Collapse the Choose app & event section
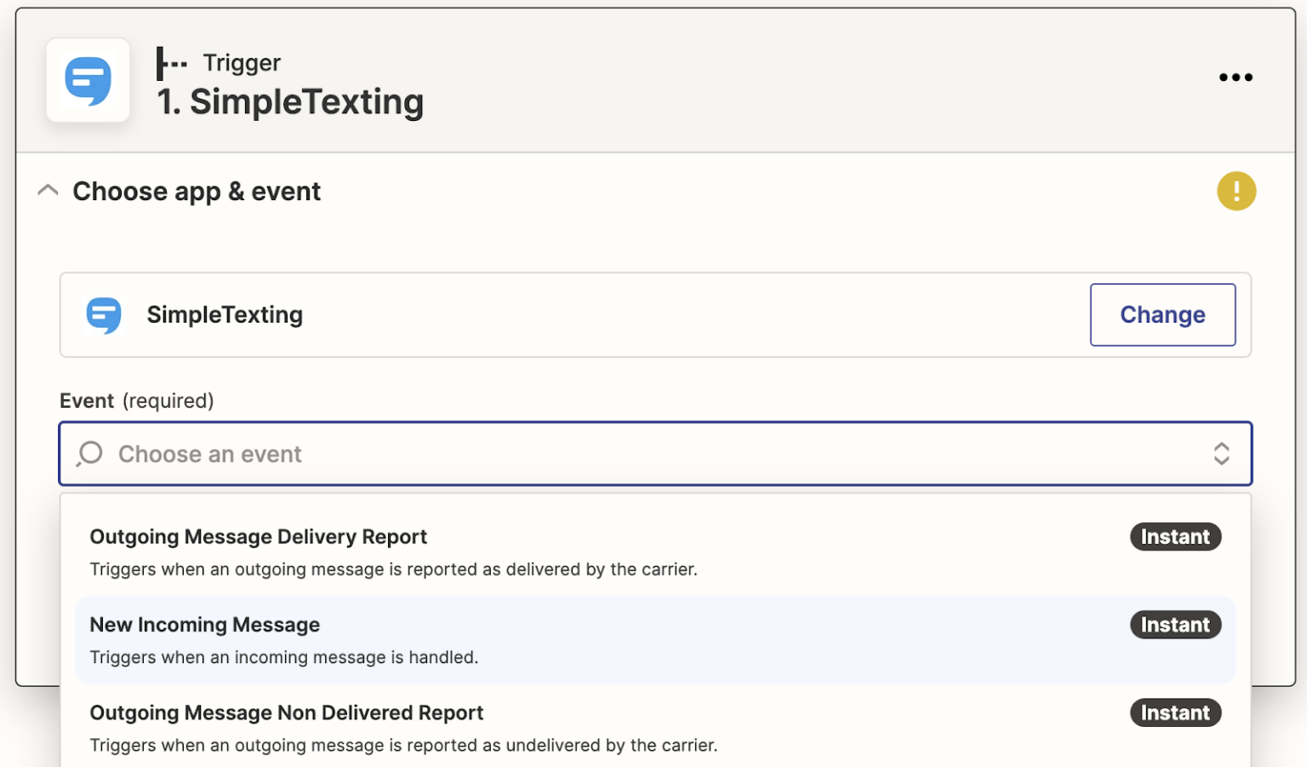Viewport: 1307px width, 767px height. [x=48, y=191]
